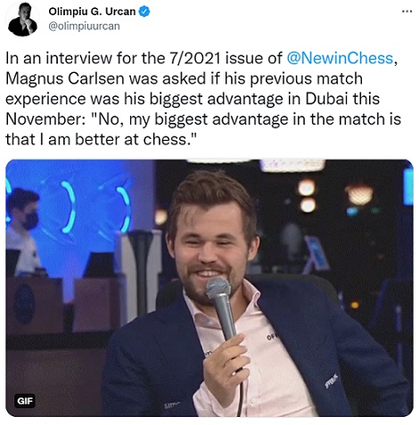Click the quote 'that I am better at chess.'

[102, 139]
